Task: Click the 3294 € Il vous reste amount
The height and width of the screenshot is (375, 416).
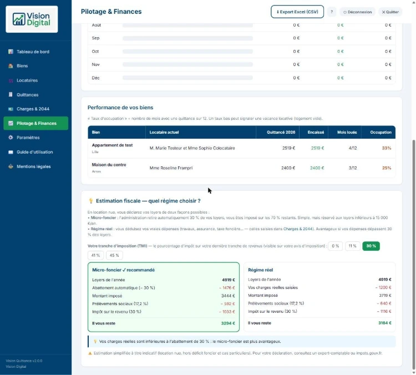Action: (x=228, y=323)
